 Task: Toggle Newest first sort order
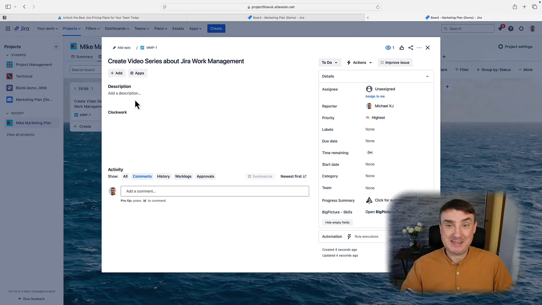pyautogui.click(x=294, y=177)
